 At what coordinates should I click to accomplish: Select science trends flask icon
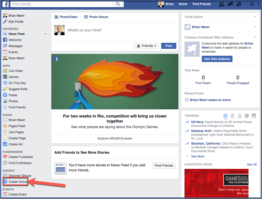tap(240, 115)
